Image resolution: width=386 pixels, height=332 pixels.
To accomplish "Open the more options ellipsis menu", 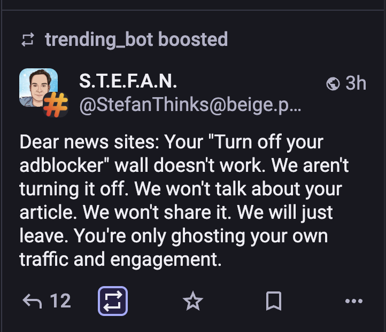I will (354, 302).
